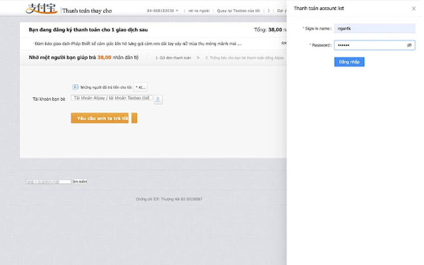
Task: Click the orange accent bar beside the request button
Action: [134, 118]
